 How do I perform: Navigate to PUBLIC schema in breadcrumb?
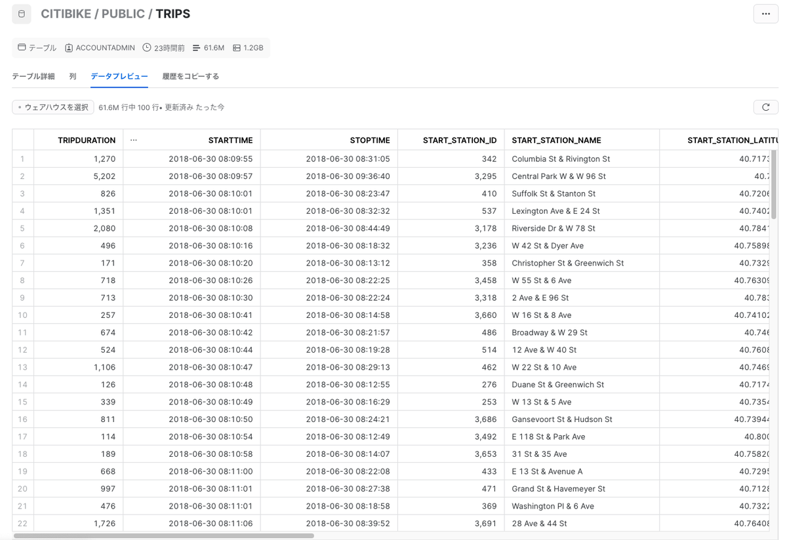[123, 14]
